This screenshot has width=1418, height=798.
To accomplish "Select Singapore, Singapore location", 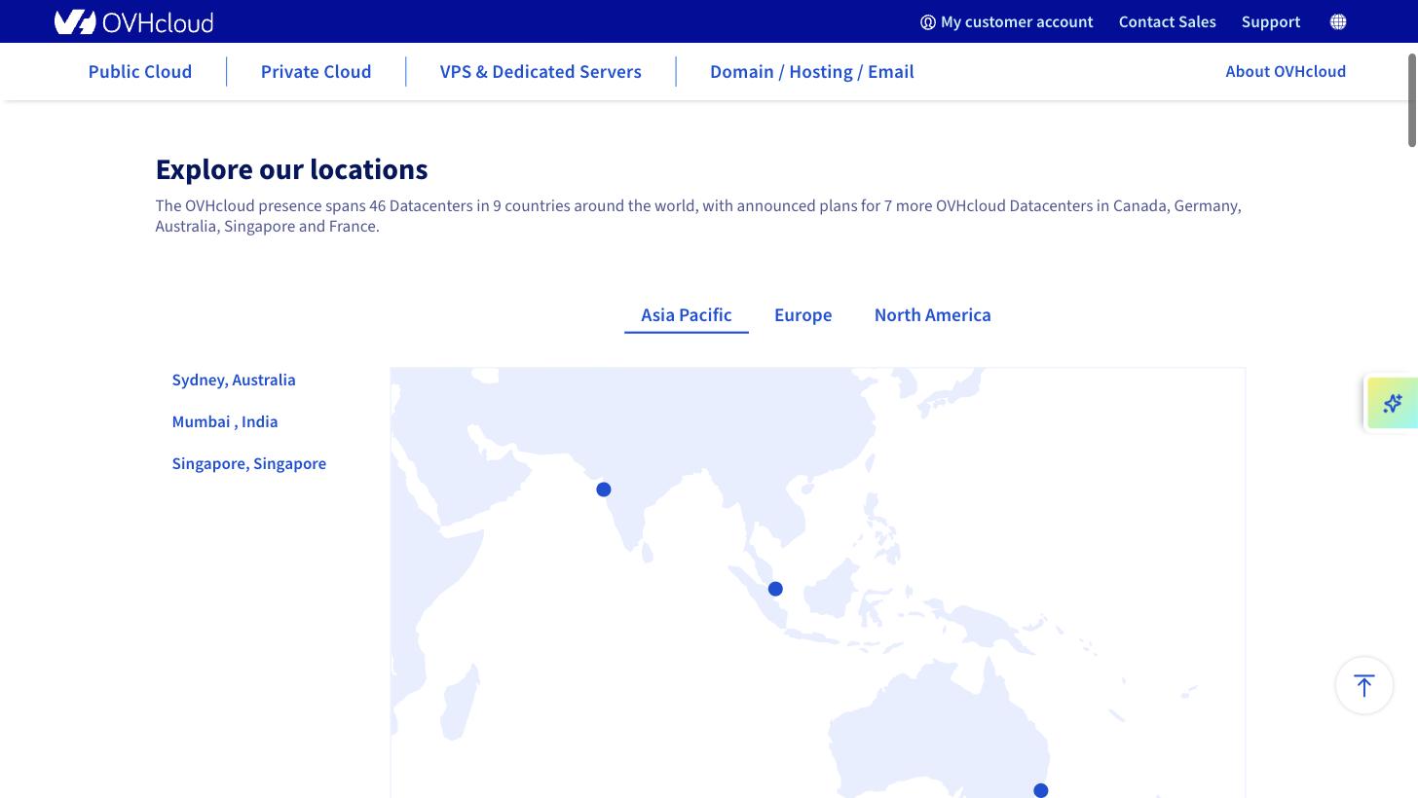I will click(x=249, y=463).
